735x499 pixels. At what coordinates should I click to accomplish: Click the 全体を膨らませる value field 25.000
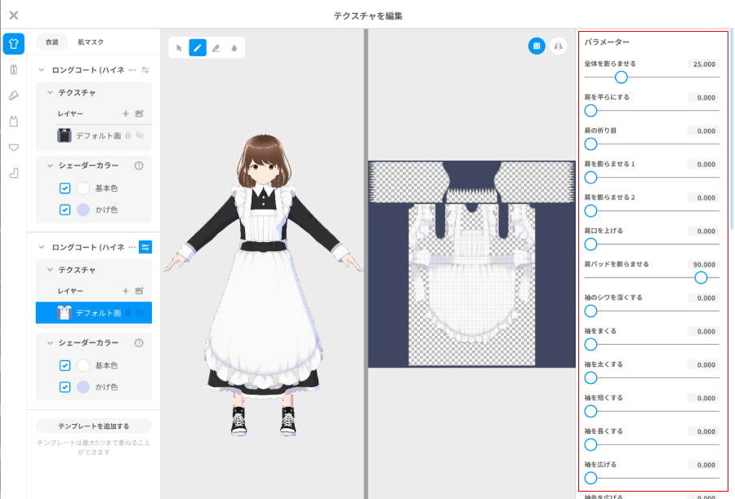704,64
